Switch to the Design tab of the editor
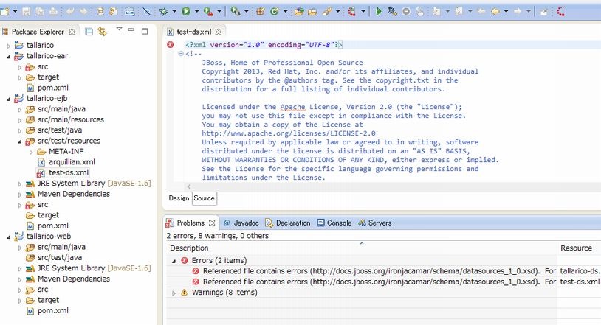The image size is (601, 325). click(179, 198)
